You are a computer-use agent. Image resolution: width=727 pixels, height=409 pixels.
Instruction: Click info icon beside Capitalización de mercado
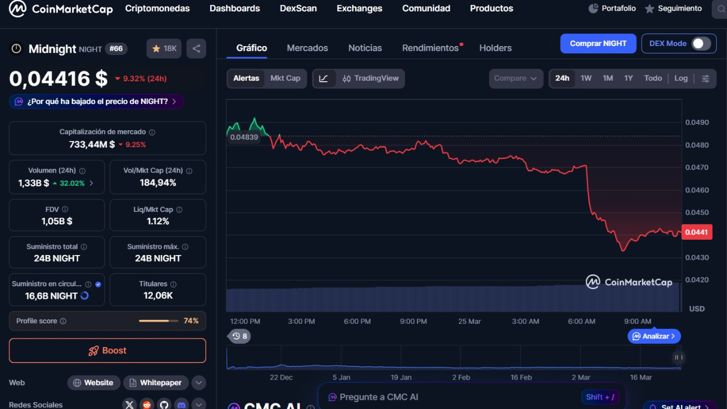point(152,132)
